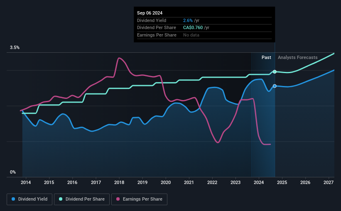Click the Past section label
The height and width of the screenshot is (211, 341).
266,57
